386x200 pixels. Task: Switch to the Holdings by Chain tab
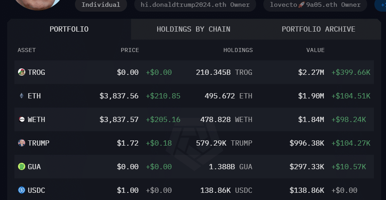tap(193, 29)
